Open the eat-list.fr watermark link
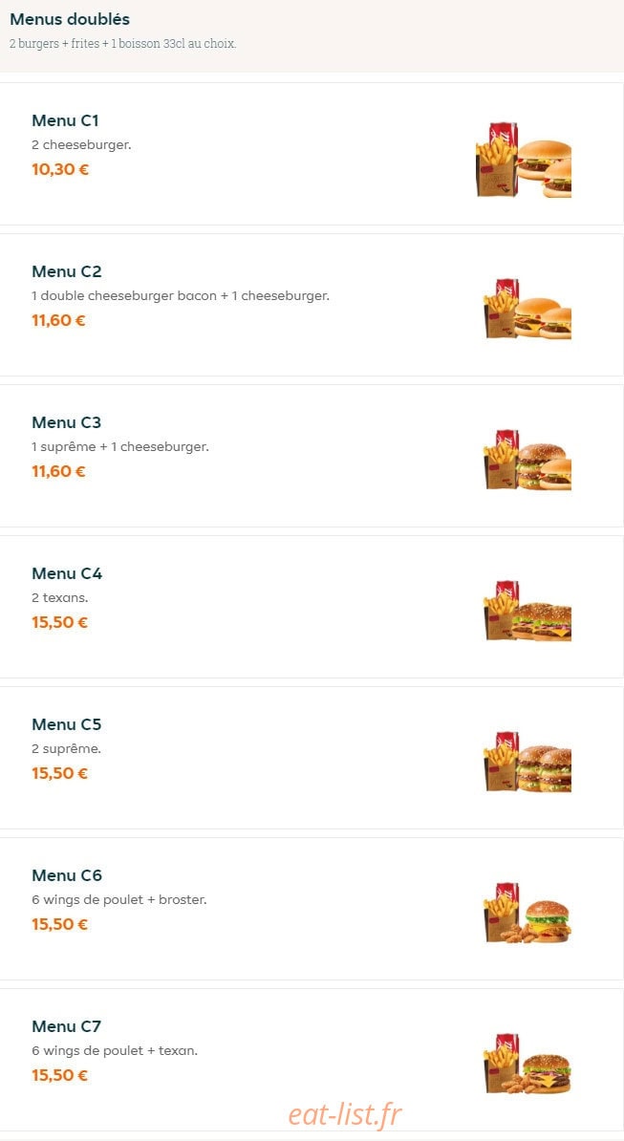 pyautogui.click(x=345, y=1114)
